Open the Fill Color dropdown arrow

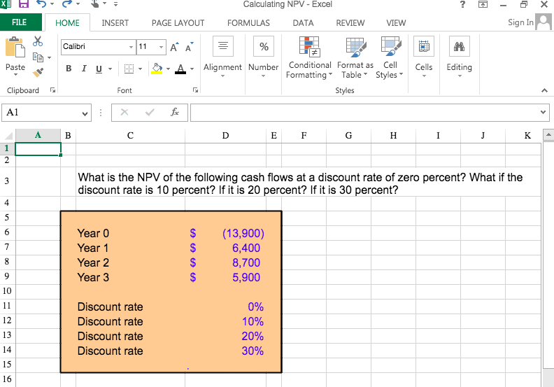[x=168, y=69]
